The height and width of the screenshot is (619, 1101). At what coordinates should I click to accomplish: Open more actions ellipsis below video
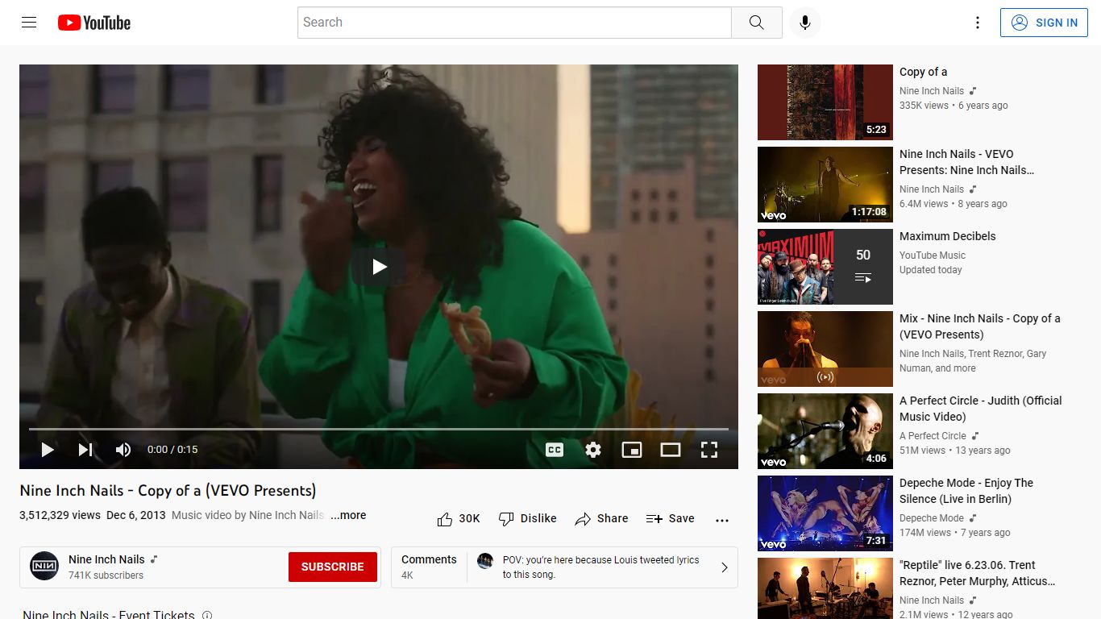(x=722, y=520)
